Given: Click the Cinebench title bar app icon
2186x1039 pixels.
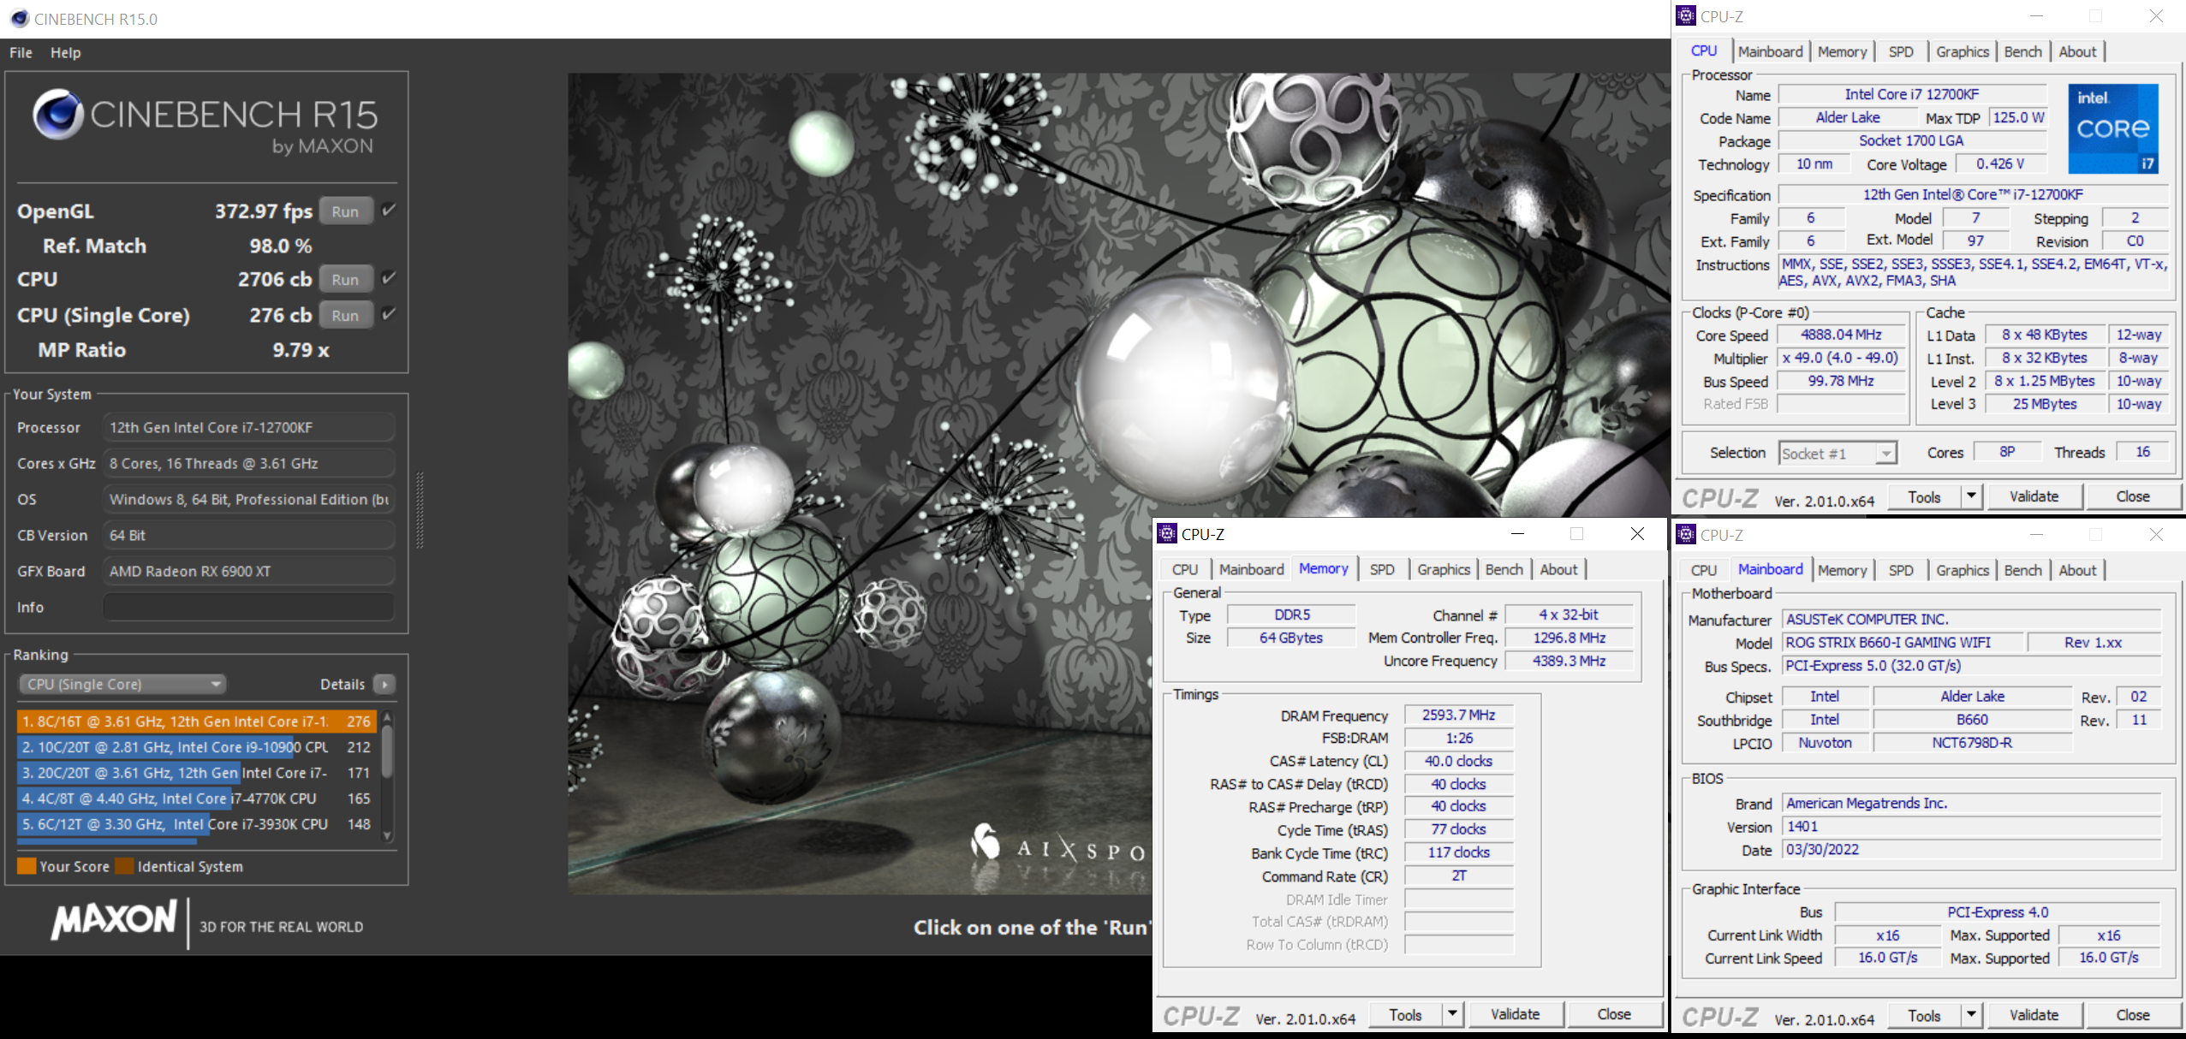Looking at the screenshot, I should [x=20, y=18].
